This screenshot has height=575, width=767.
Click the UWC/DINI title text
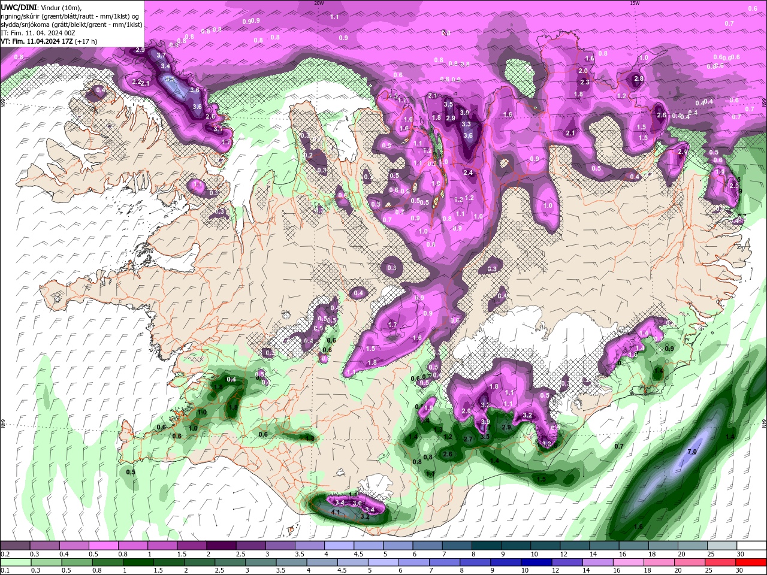coord(18,7)
